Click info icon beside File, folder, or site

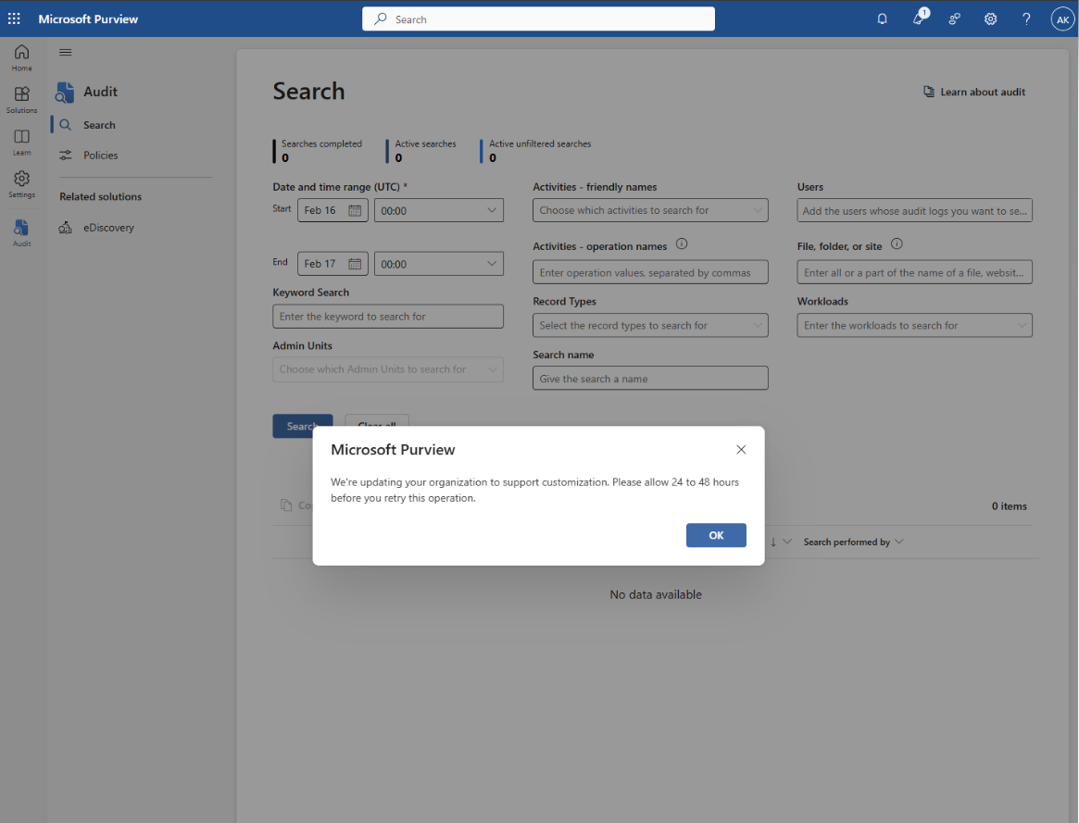point(896,245)
